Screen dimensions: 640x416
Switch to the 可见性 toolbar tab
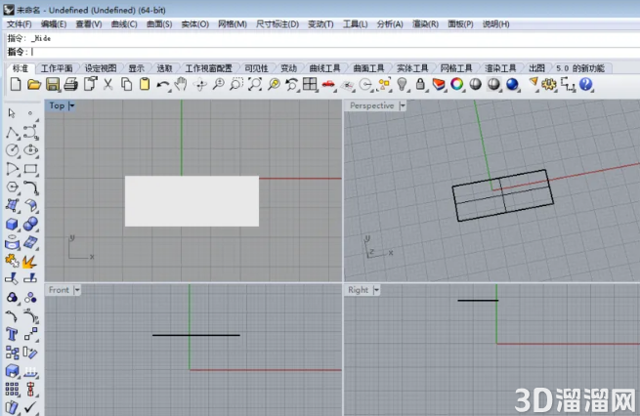click(x=256, y=68)
